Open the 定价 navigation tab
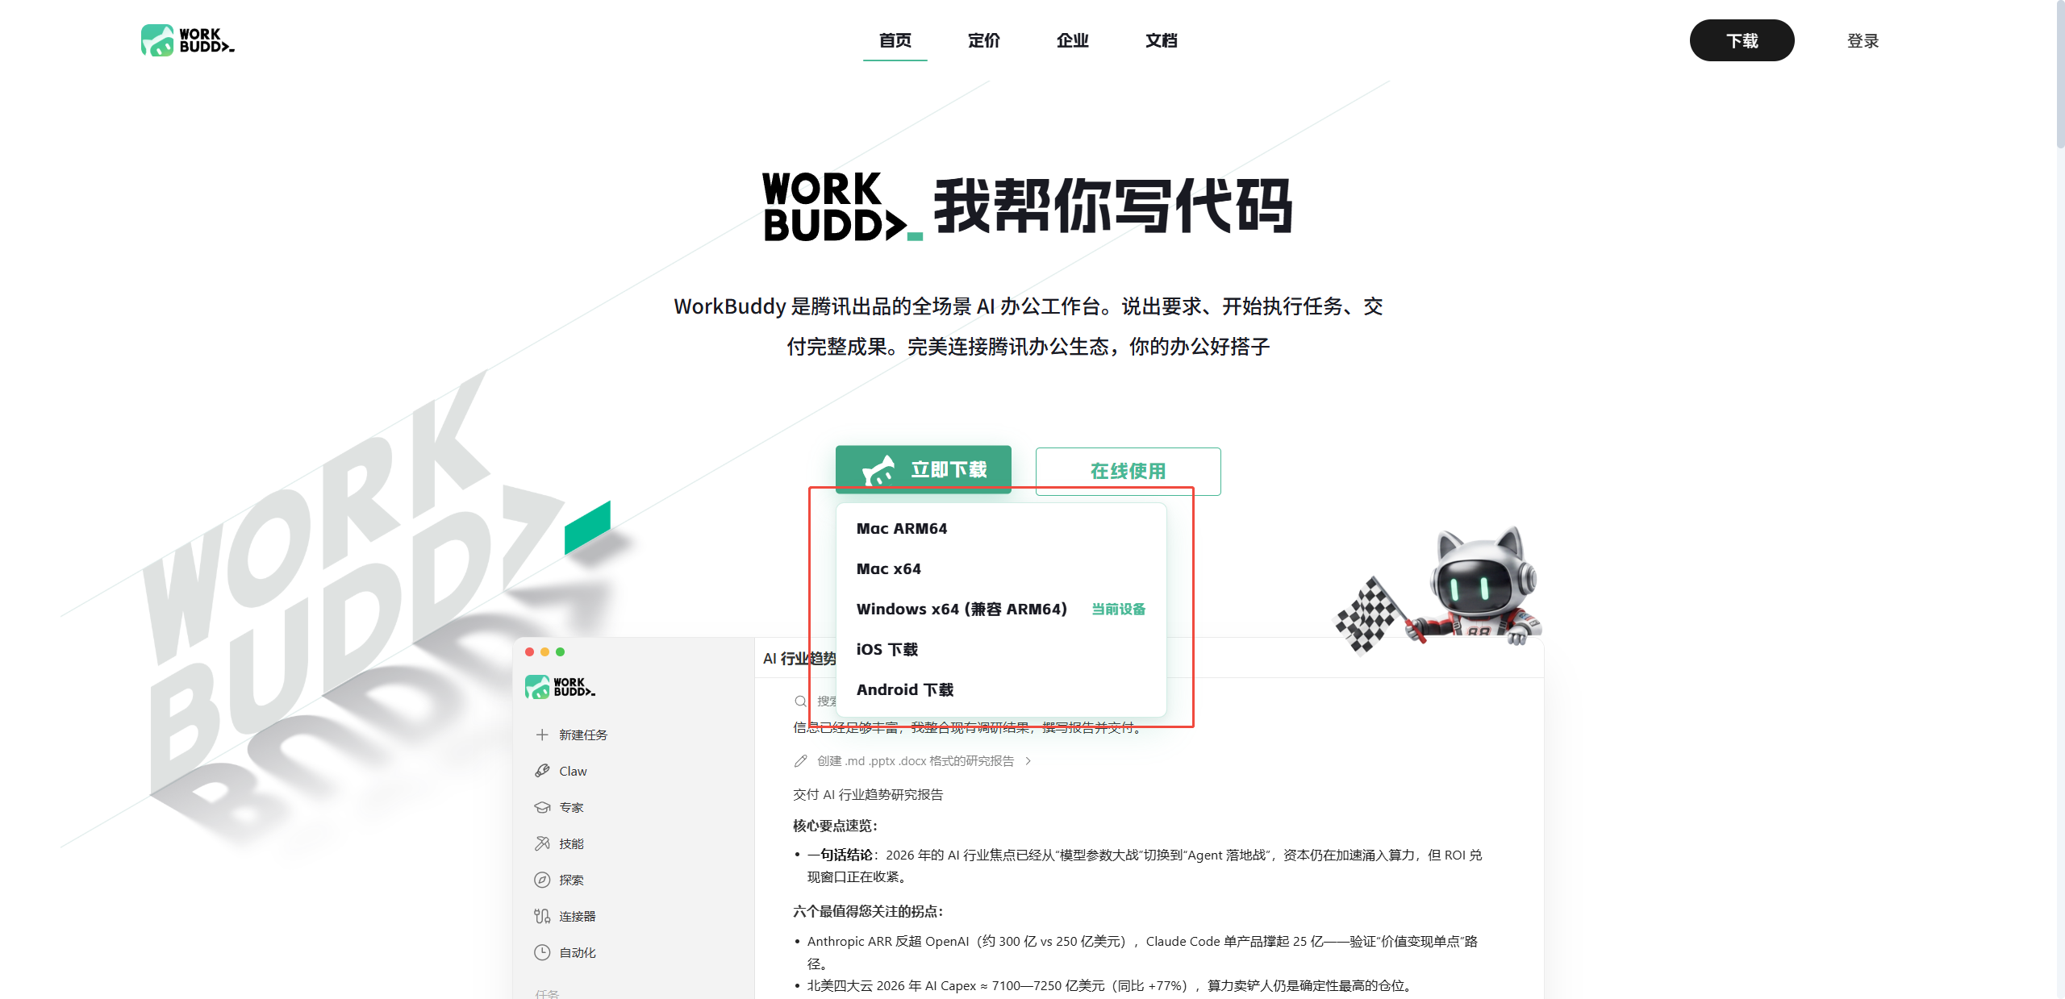Image resolution: width=2065 pixels, height=999 pixels. [983, 40]
